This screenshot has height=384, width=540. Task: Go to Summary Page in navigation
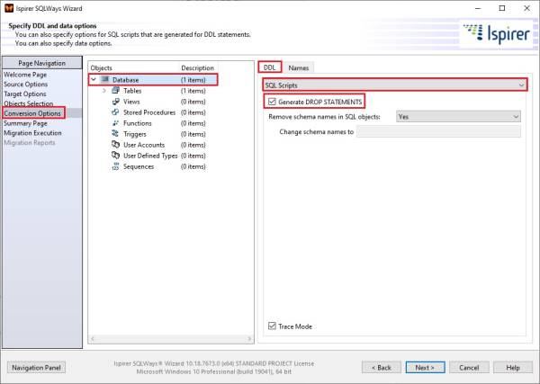click(x=27, y=123)
